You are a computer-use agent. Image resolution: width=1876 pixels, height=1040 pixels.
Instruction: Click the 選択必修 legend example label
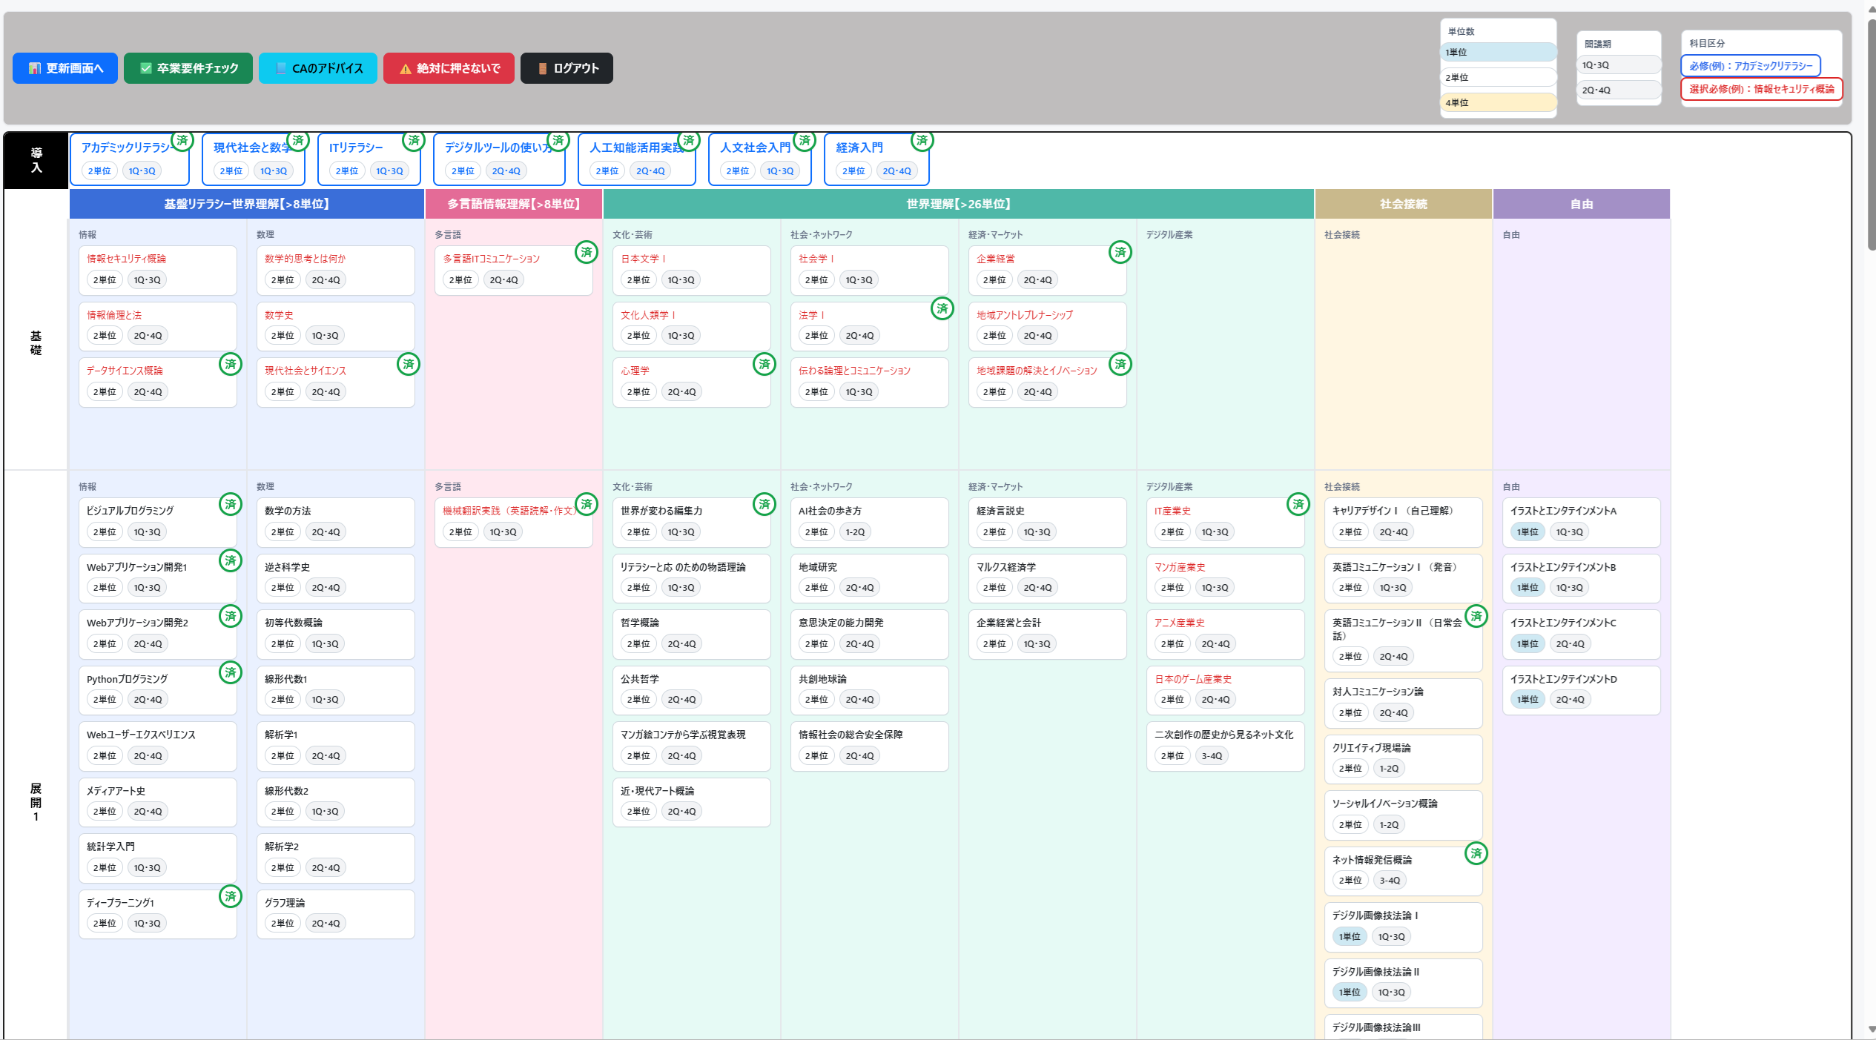point(1761,89)
